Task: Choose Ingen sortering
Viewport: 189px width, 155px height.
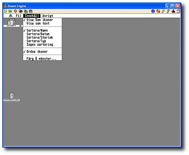Action: click(42, 45)
